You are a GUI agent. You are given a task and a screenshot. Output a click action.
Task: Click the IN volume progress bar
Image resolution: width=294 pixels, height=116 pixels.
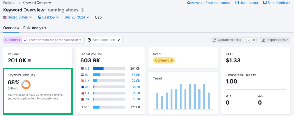(x=109, y=75)
